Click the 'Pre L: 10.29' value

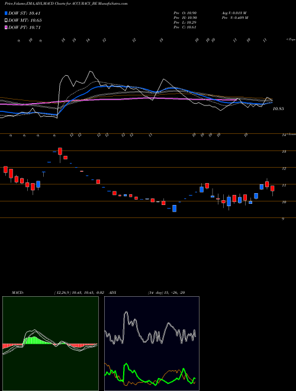[x=185, y=23]
